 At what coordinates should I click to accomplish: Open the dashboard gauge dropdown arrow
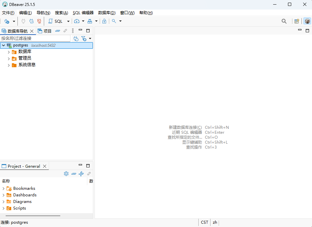tap(83, 21)
